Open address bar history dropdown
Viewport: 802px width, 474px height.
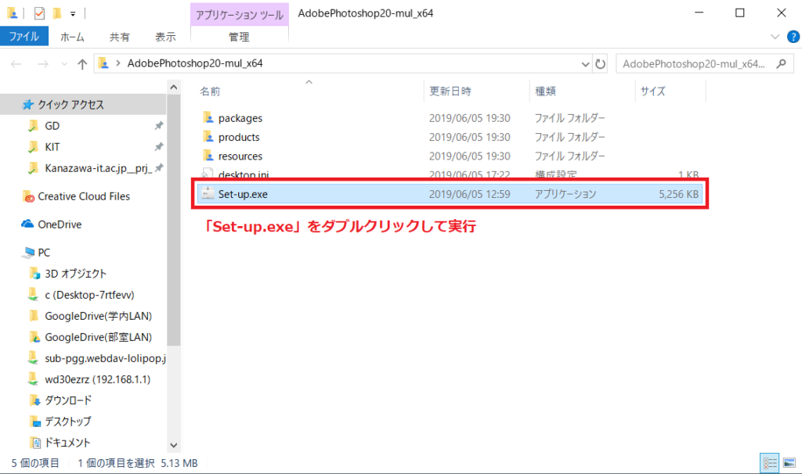[x=585, y=64]
